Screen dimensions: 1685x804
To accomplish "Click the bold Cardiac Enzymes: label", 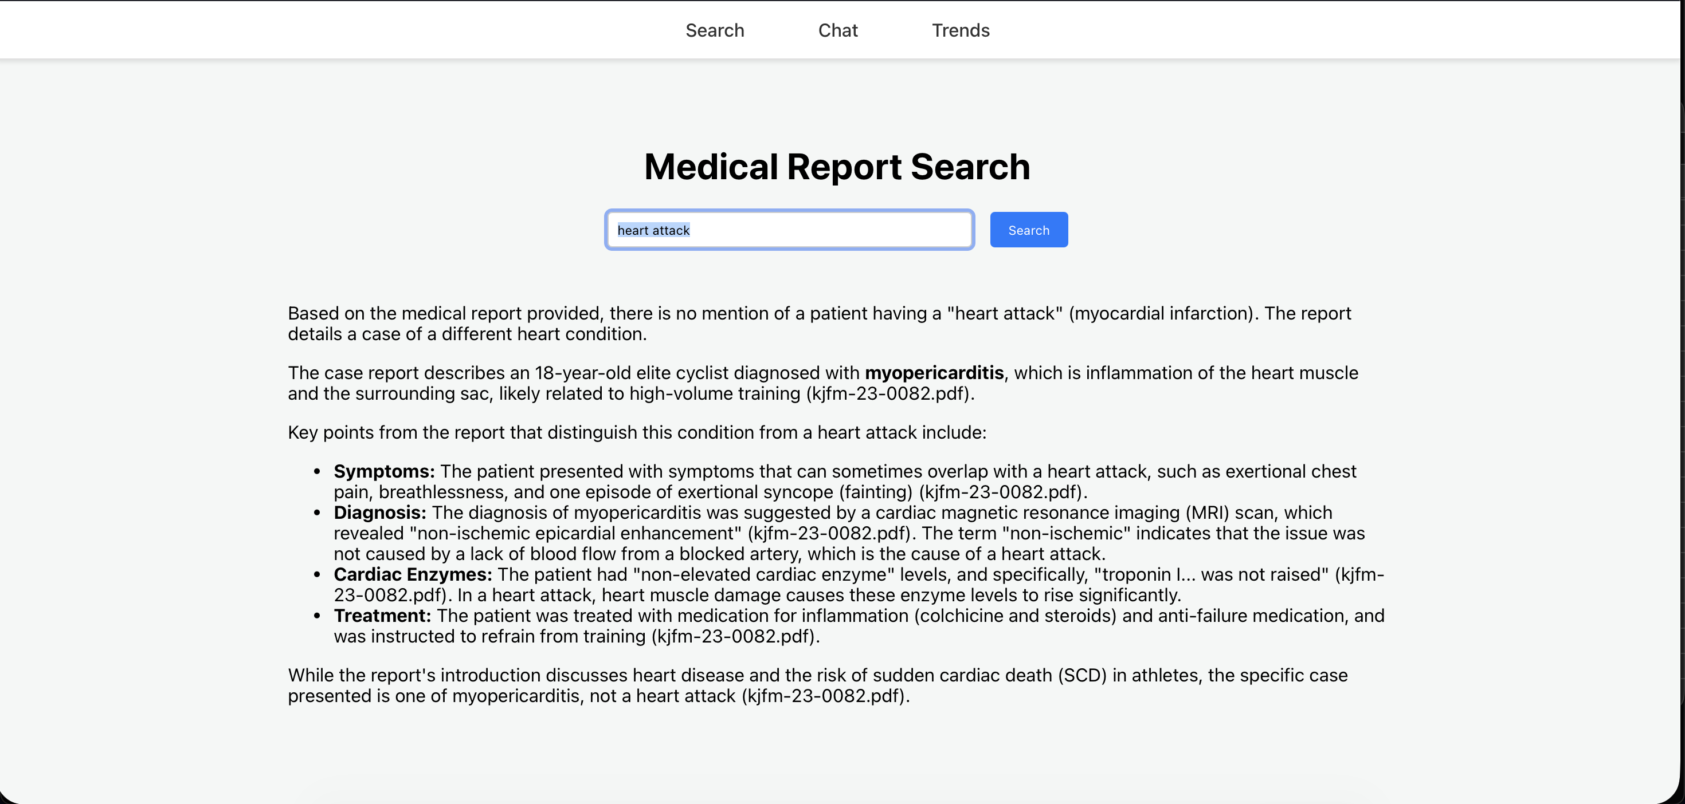I will click(412, 574).
